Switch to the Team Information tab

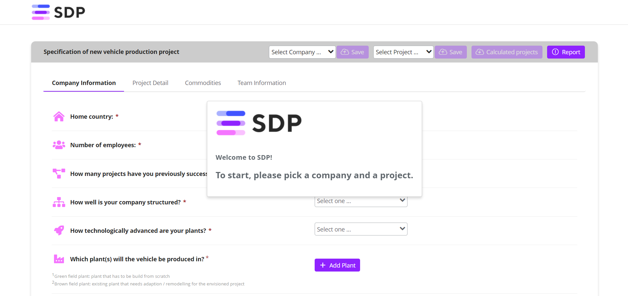262,83
